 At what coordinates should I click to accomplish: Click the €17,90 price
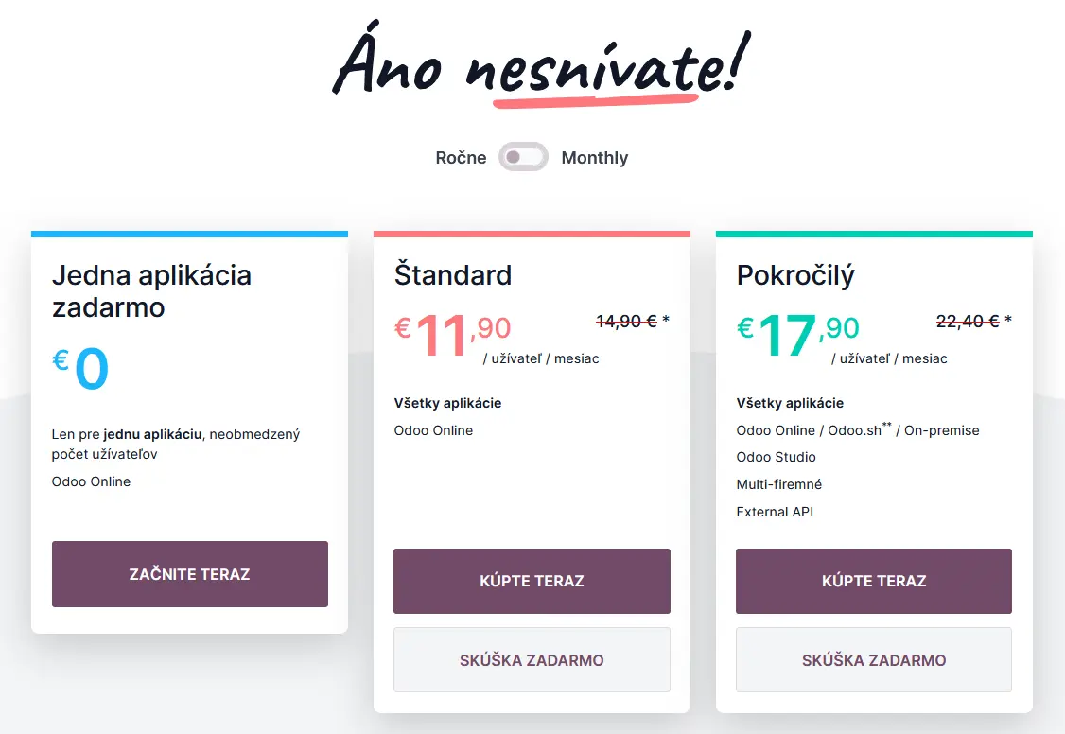pyautogui.click(x=798, y=333)
